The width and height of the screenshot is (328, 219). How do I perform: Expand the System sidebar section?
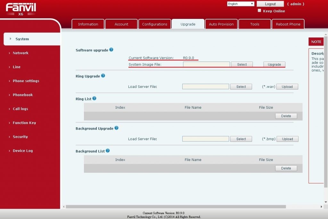(32, 39)
